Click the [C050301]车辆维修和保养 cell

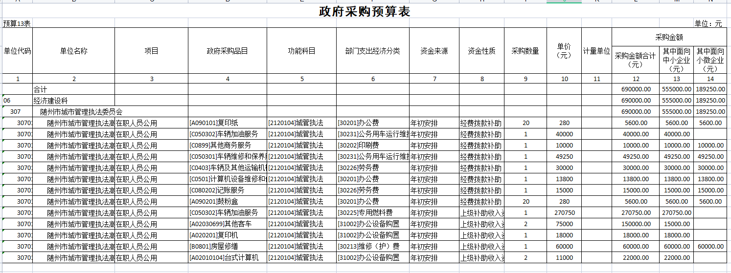point(228,157)
